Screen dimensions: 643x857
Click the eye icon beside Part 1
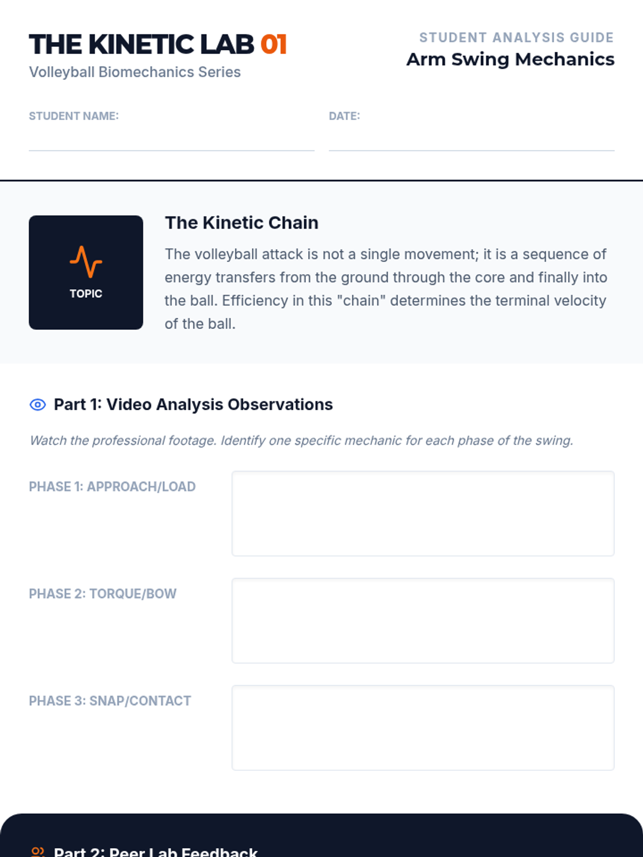[x=38, y=405]
